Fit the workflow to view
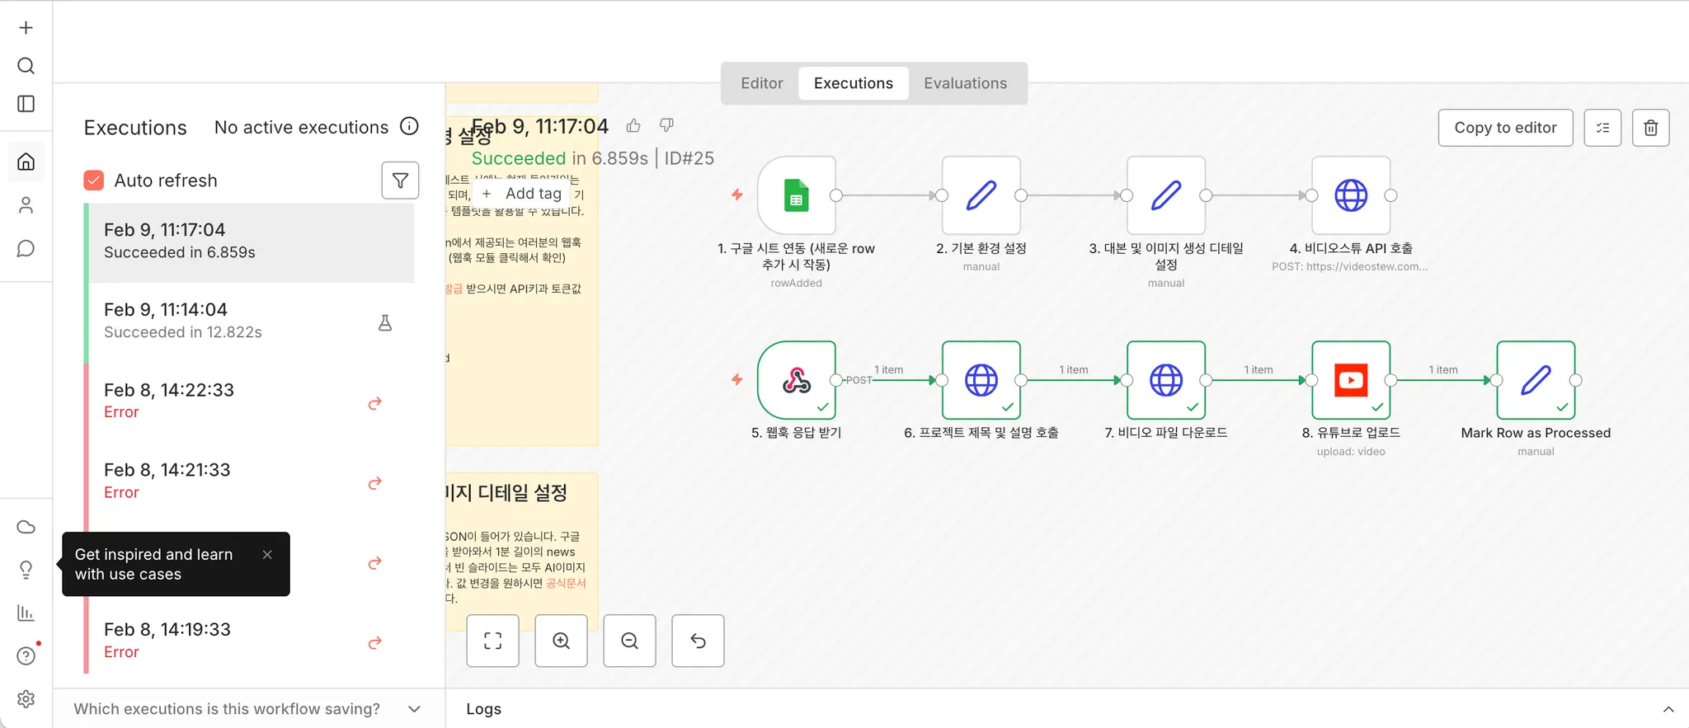Viewport: 1689px width, 728px height. [x=492, y=641]
